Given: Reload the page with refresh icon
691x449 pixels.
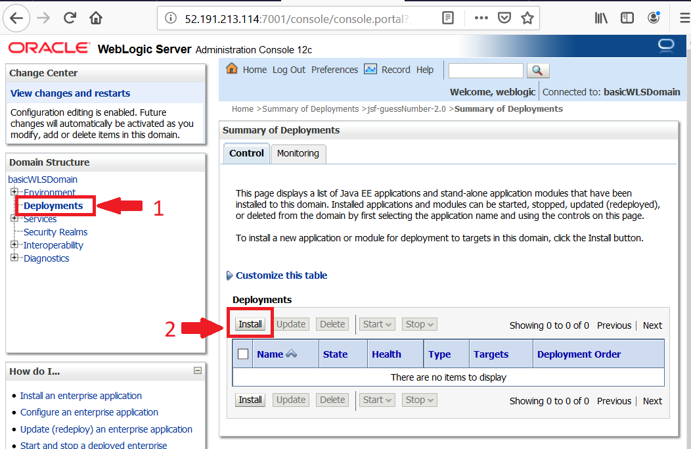Looking at the screenshot, I should 70,18.
